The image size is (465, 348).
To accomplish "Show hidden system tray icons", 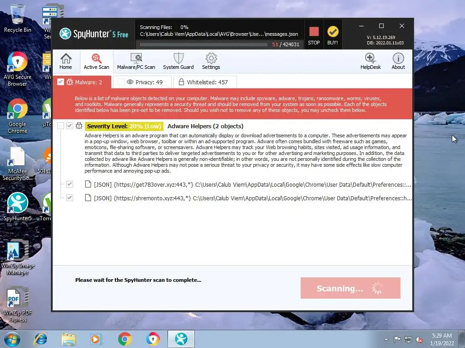I will 386,339.
